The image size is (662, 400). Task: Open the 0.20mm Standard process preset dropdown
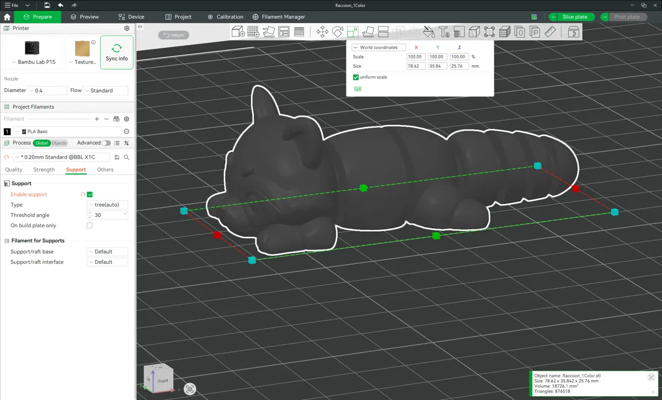tap(62, 157)
